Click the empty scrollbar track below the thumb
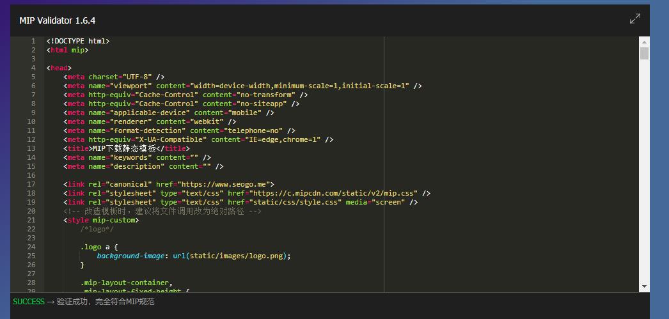Image resolution: width=669 pixels, height=319 pixels. point(644,173)
